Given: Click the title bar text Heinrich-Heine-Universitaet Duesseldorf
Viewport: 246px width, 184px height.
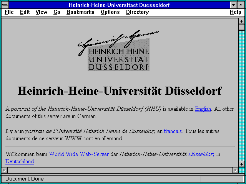Looking at the screenshot, I should (119, 5).
